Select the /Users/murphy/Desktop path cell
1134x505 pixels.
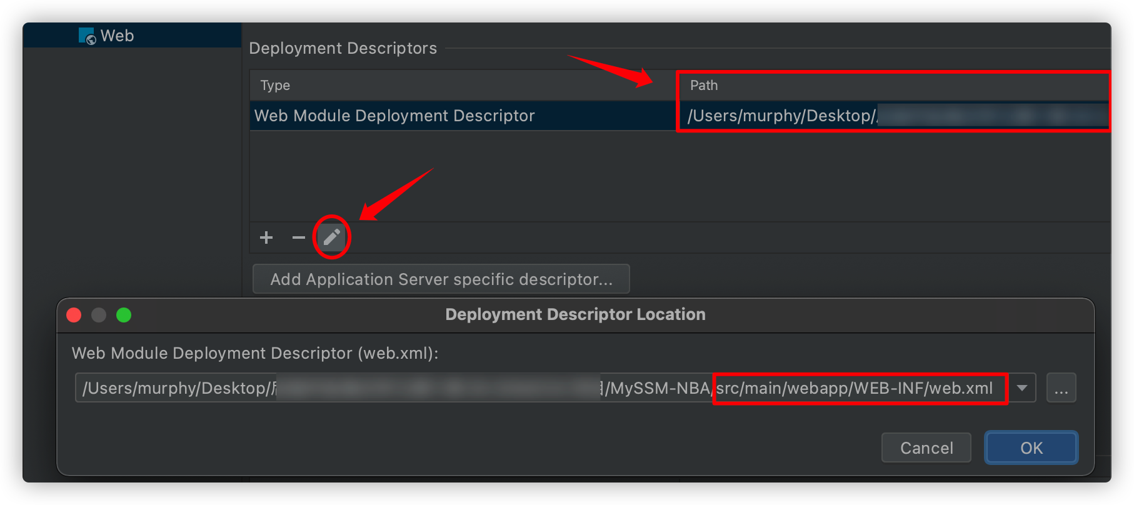(894, 116)
